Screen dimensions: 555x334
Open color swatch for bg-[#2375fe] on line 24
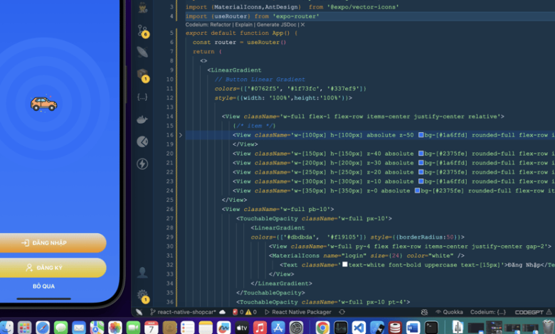[x=417, y=190]
